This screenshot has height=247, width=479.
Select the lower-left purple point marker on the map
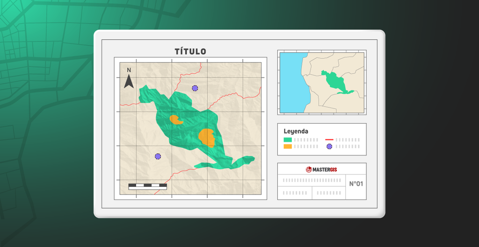point(158,156)
